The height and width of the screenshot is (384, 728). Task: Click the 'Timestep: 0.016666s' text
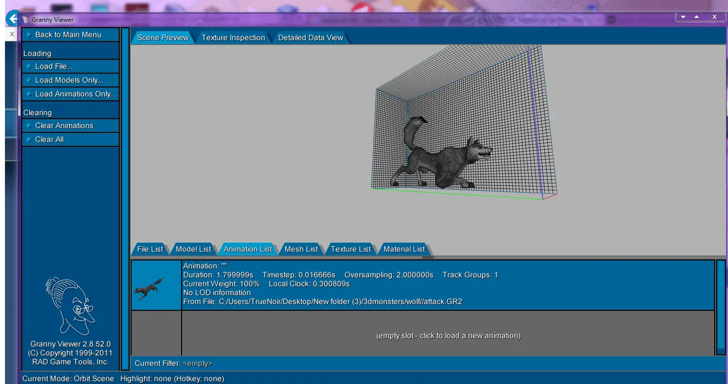coord(299,275)
